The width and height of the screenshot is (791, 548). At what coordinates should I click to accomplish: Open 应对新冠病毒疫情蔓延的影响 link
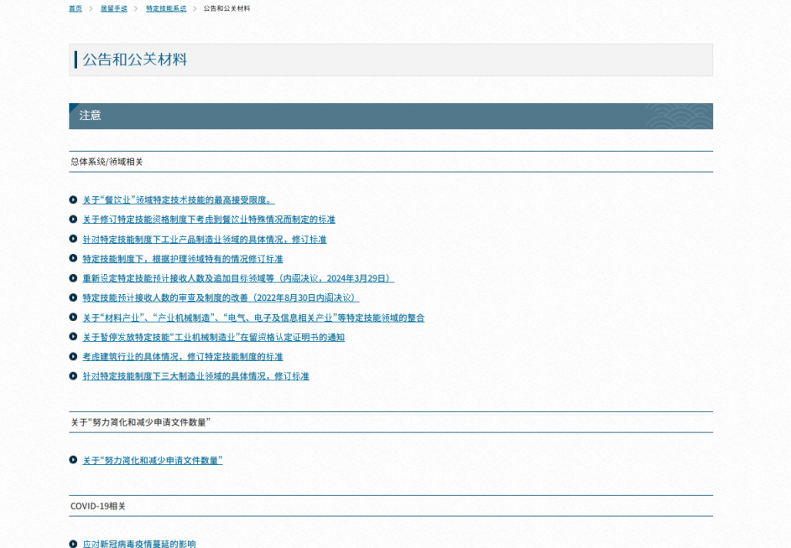point(138,544)
